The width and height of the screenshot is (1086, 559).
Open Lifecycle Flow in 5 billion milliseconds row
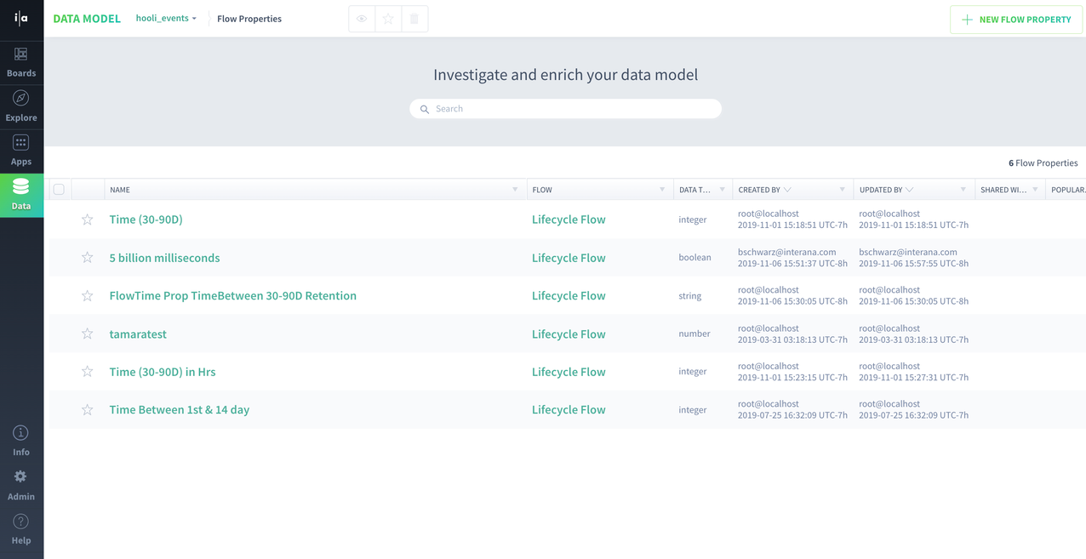(x=569, y=258)
